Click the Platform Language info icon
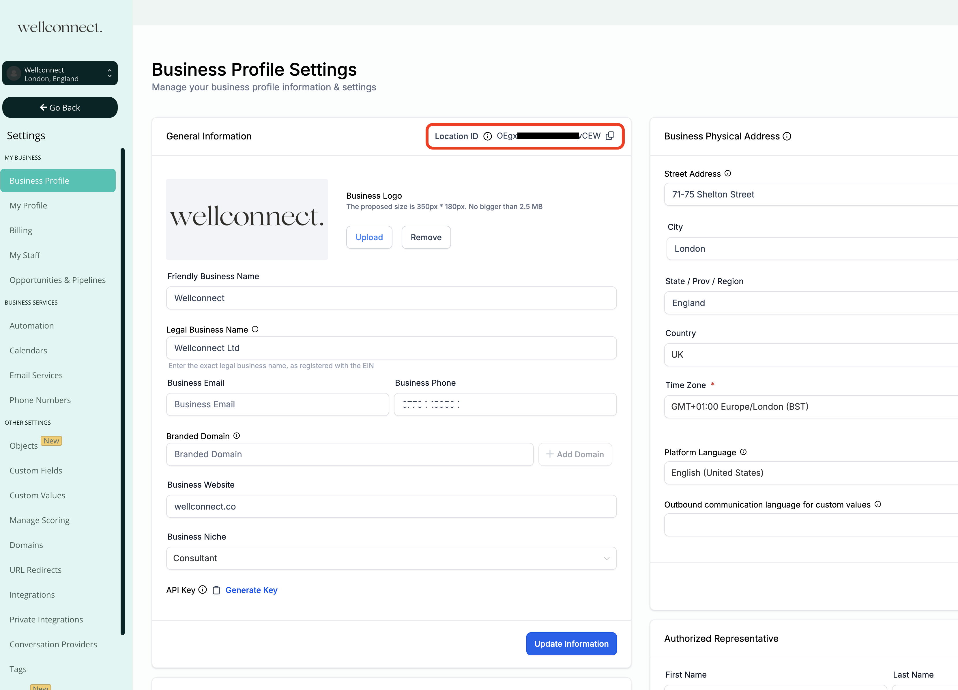958x690 pixels. coord(743,452)
